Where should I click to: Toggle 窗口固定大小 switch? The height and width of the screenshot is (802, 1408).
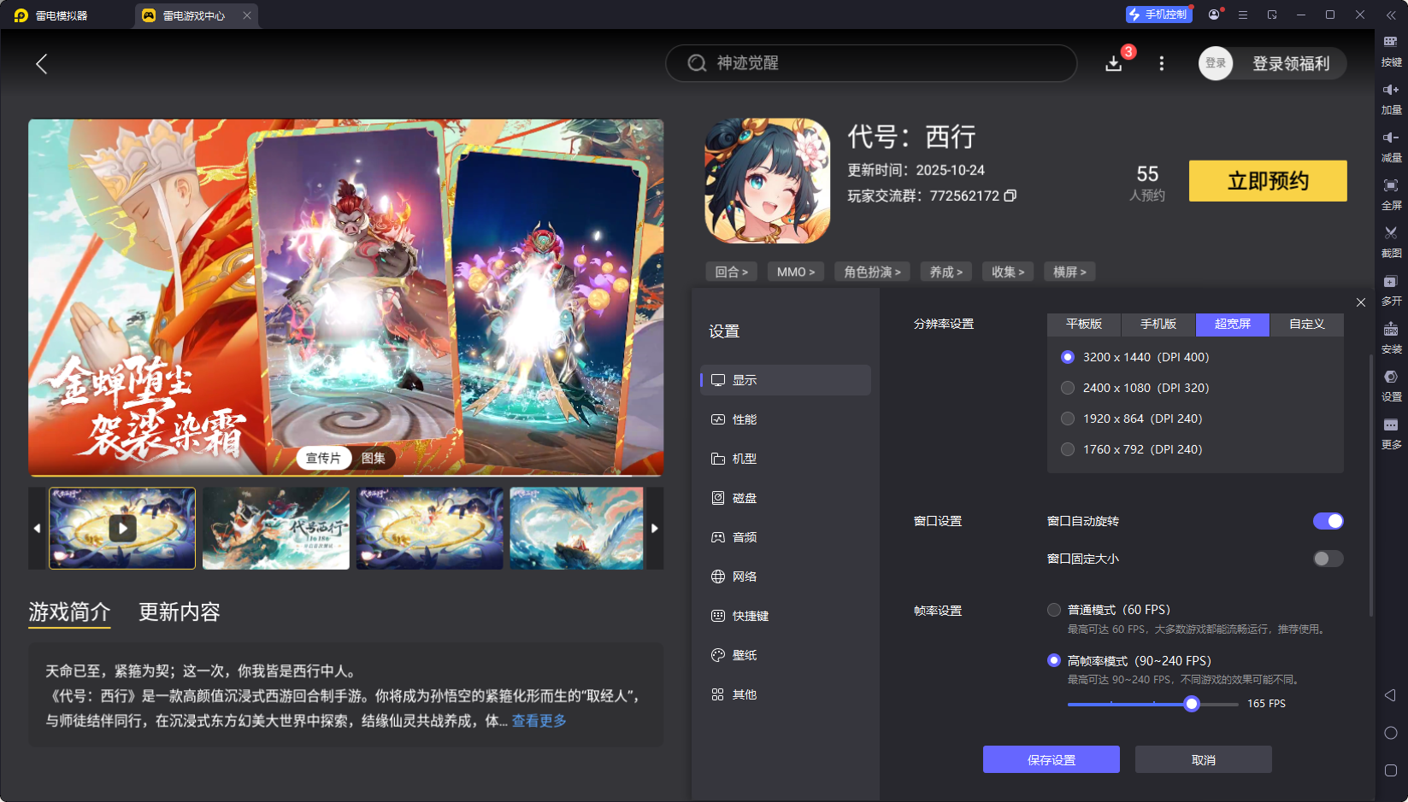1328,559
